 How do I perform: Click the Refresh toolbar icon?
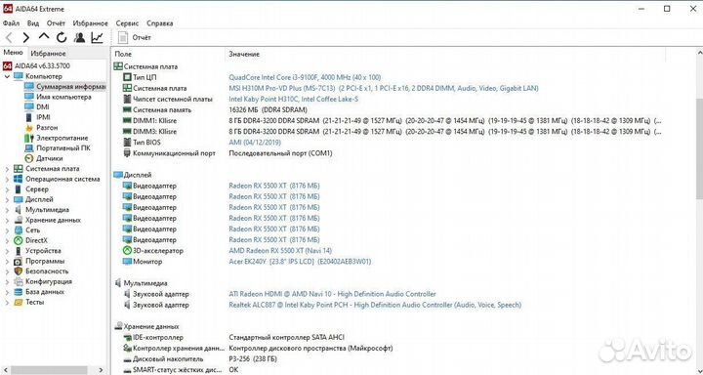62,38
